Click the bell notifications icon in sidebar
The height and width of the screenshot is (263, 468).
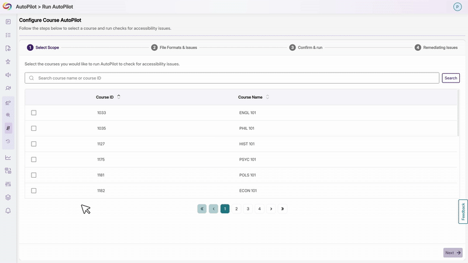[8, 210]
